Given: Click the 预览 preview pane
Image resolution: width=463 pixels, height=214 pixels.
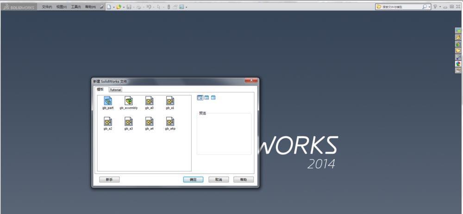Looking at the screenshot, I should [224, 134].
